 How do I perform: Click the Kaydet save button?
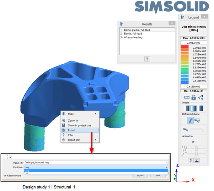click(x=140, y=176)
